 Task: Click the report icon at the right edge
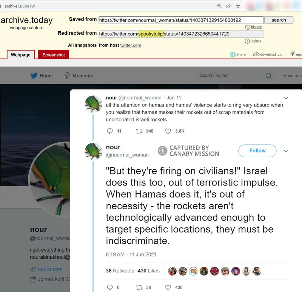point(293,53)
